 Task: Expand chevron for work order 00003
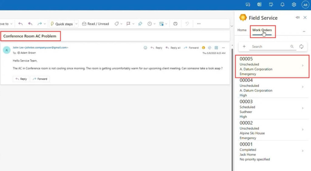point(303,108)
